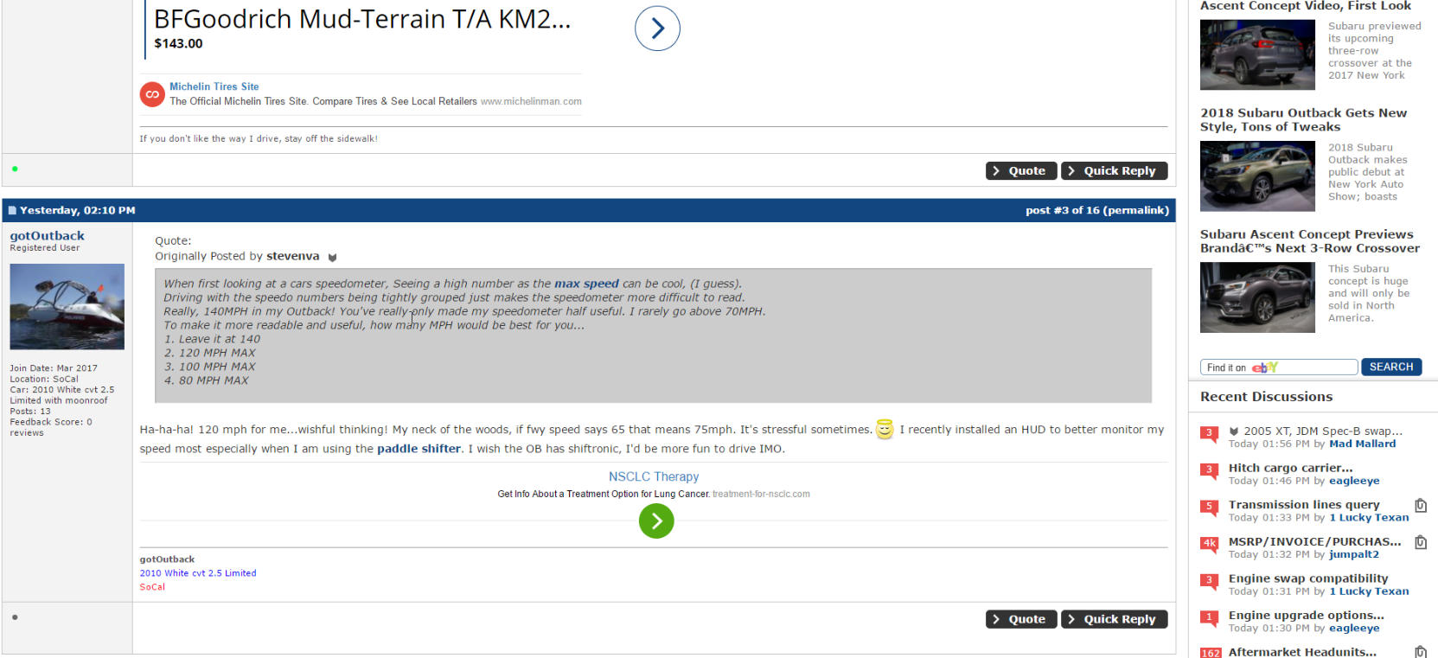The image size is (1438, 658).
Task: Open 2018 Subaru Outback article thumbnail
Action: [1257, 176]
